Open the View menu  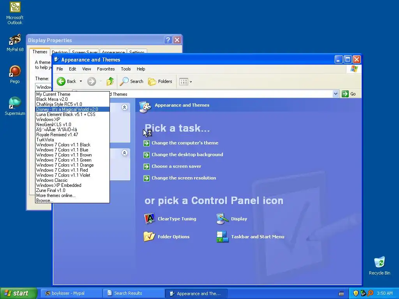87,69
